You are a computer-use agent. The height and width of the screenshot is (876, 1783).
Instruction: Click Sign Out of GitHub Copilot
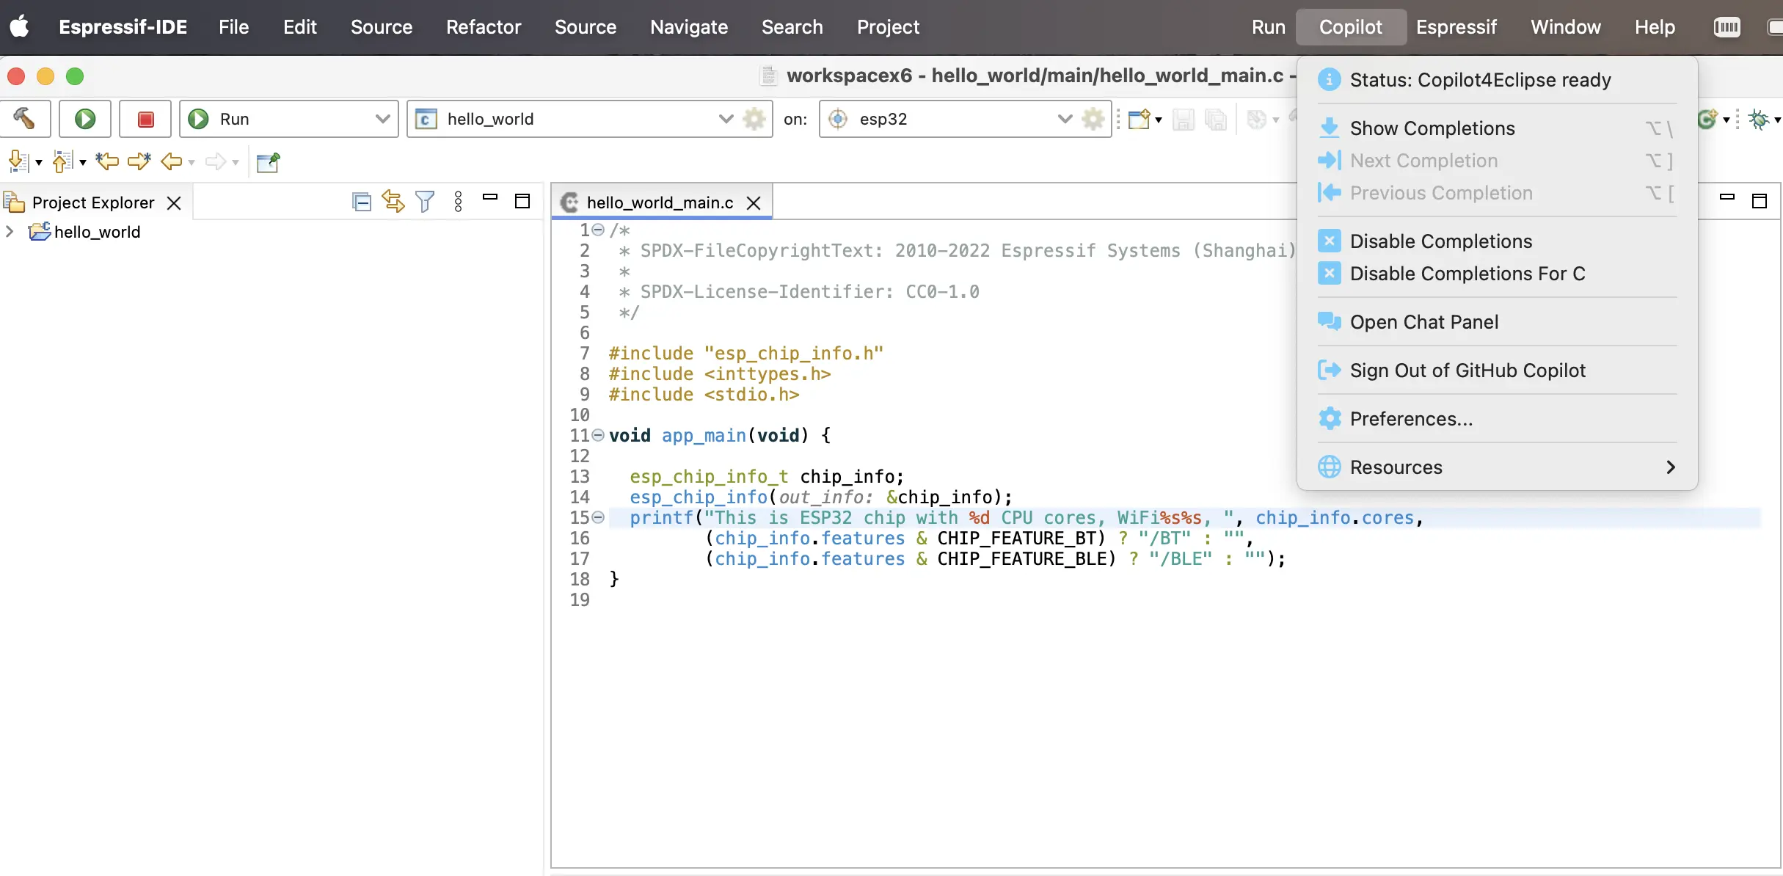click(1467, 371)
